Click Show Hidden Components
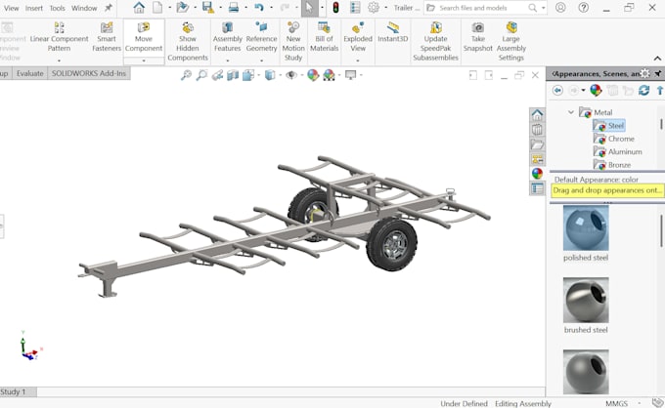665x408 pixels. click(x=188, y=41)
